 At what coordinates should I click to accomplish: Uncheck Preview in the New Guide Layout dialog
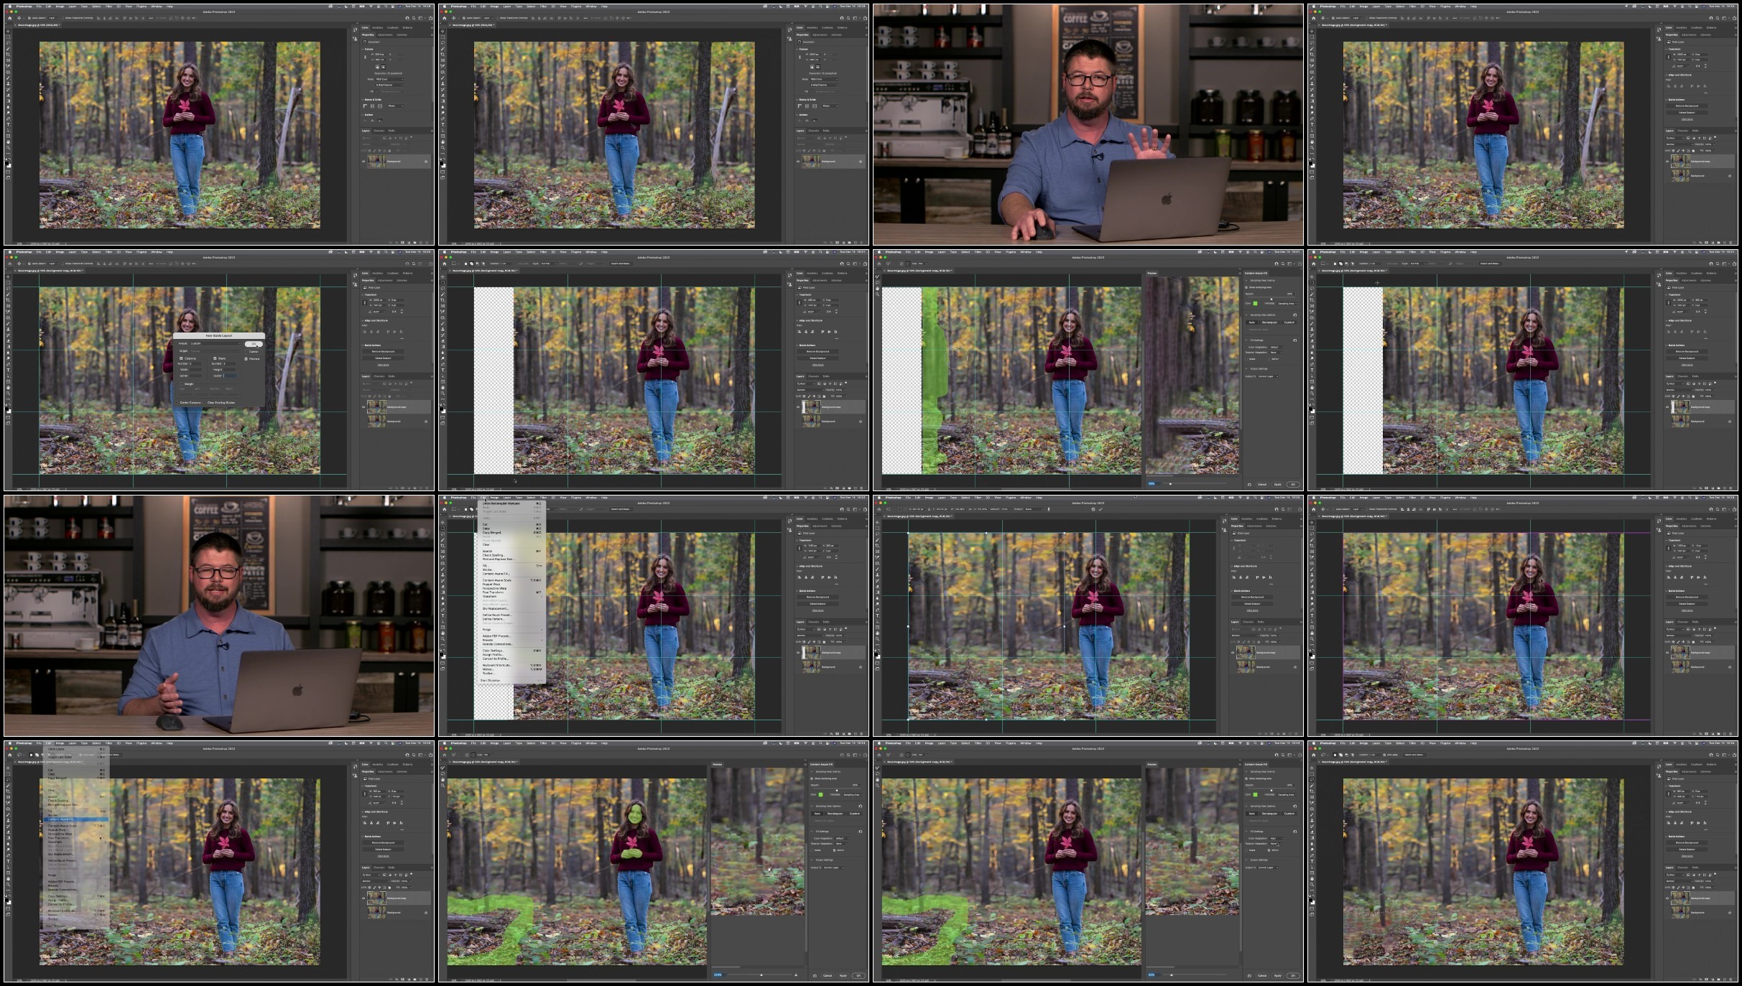point(246,359)
